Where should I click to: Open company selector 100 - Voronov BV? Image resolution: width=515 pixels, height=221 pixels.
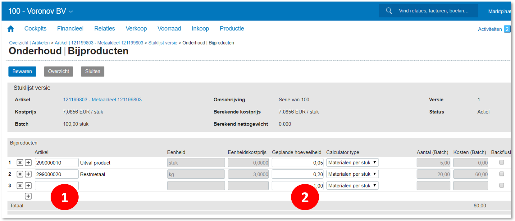click(x=40, y=11)
